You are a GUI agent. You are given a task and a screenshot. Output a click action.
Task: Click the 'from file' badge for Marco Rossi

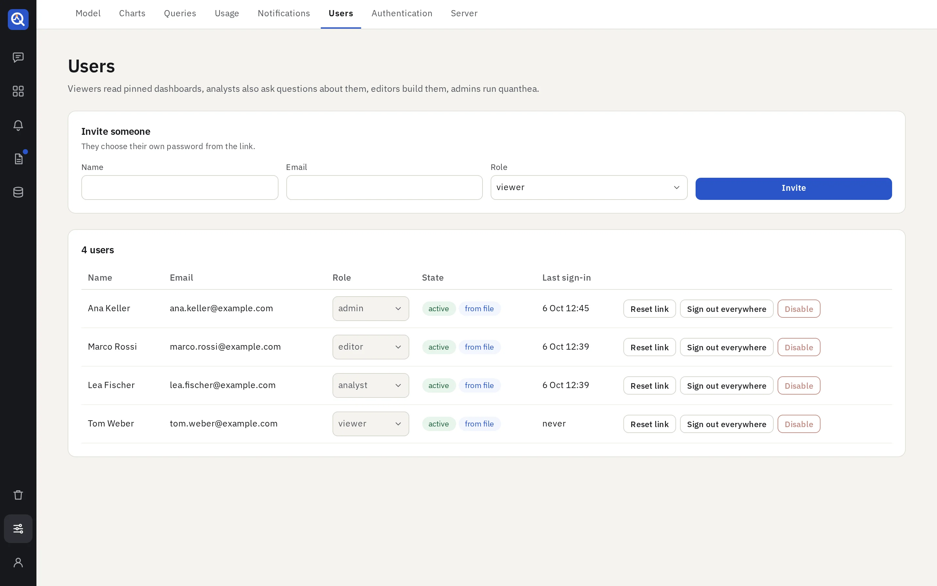479,347
